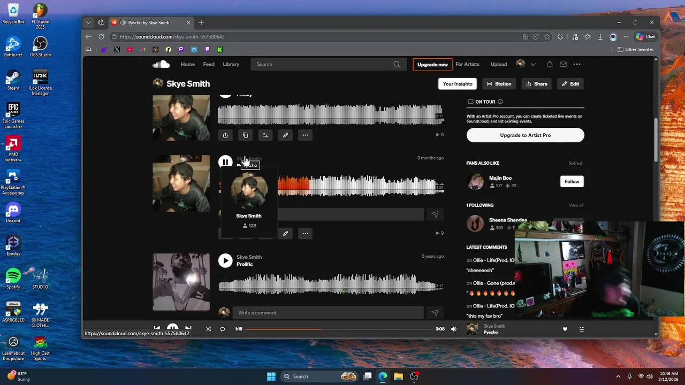
Task: Open the X bookmark in favorites bar
Action: 117,50
